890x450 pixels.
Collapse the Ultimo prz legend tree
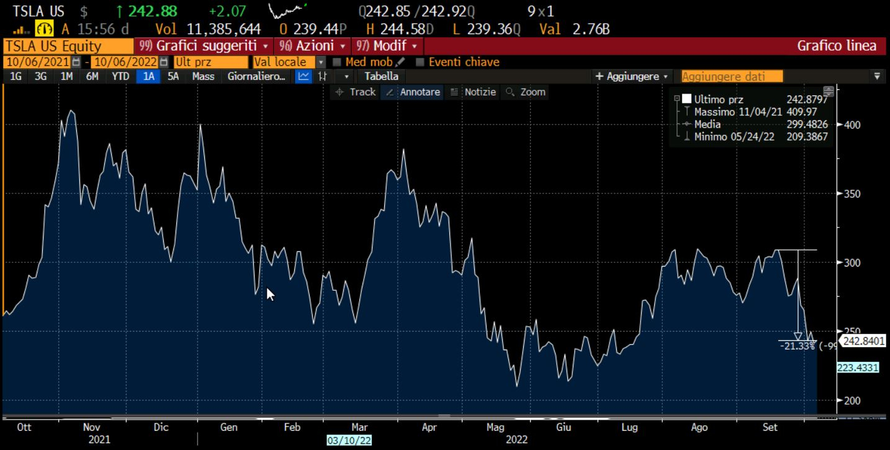[676, 99]
